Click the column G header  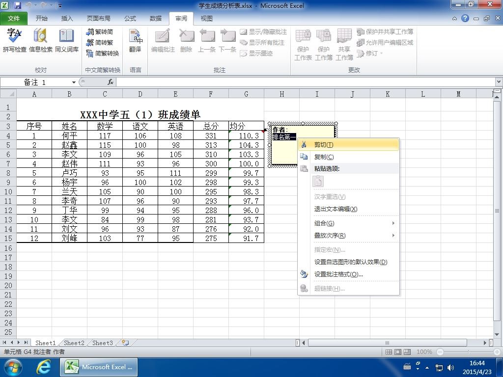[246, 94]
